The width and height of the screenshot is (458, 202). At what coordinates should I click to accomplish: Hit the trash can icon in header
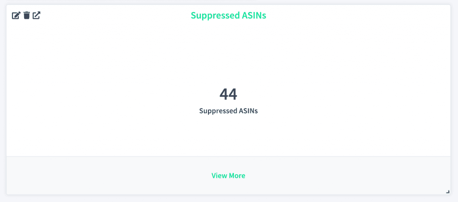27,16
